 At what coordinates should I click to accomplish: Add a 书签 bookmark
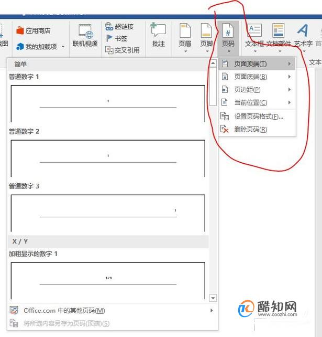[117, 38]
